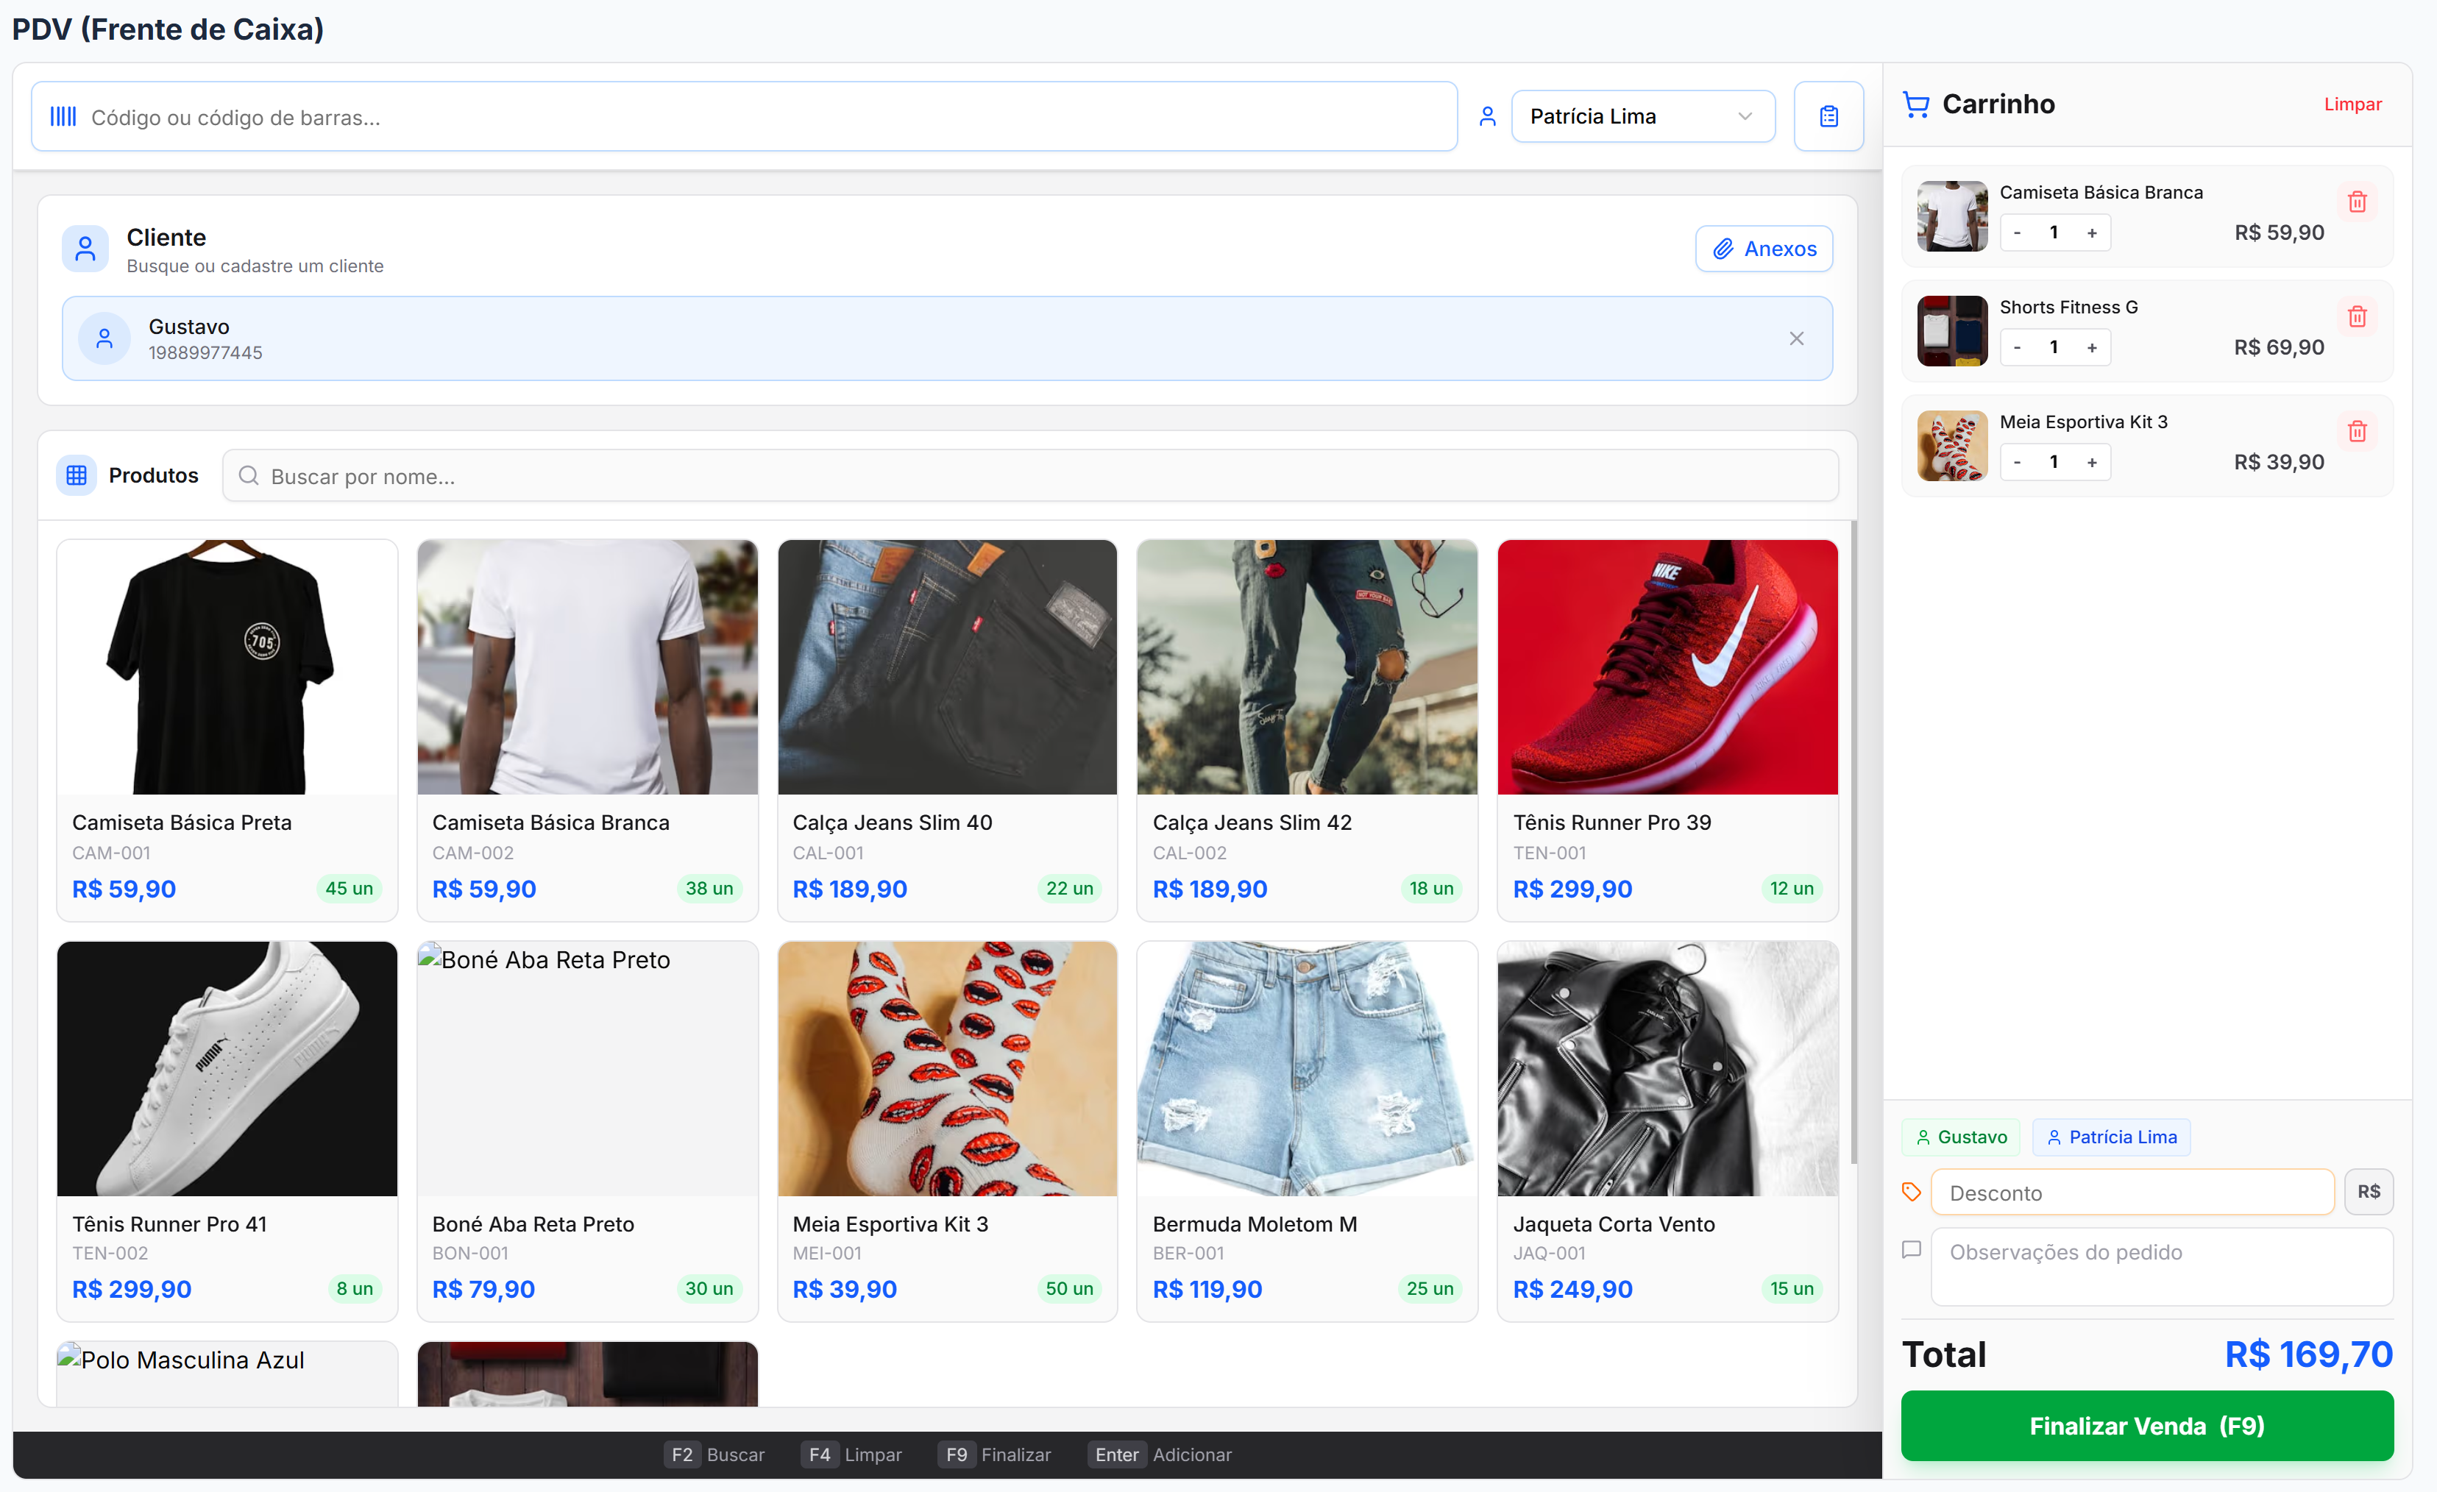The image size is (2437, 1492).
Task: Click Limpar to clear the cart
Action: [x=2352, y=104]
